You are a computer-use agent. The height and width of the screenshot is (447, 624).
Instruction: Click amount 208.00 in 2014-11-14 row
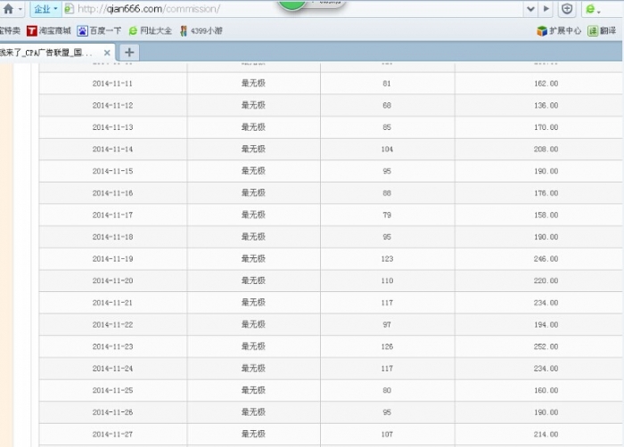[x=546, y=149]
